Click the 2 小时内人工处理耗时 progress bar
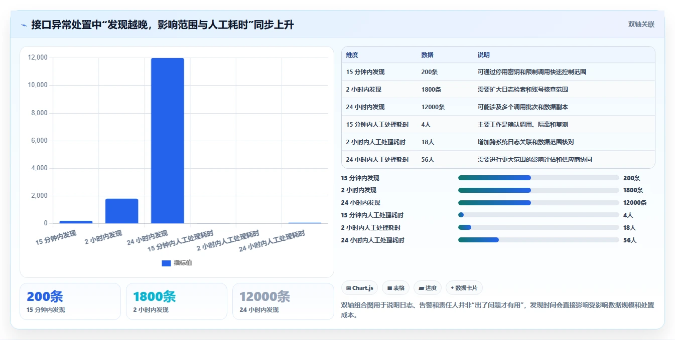Image resolution: width=675 pixels, height=340 pixels. pos(538,228)
